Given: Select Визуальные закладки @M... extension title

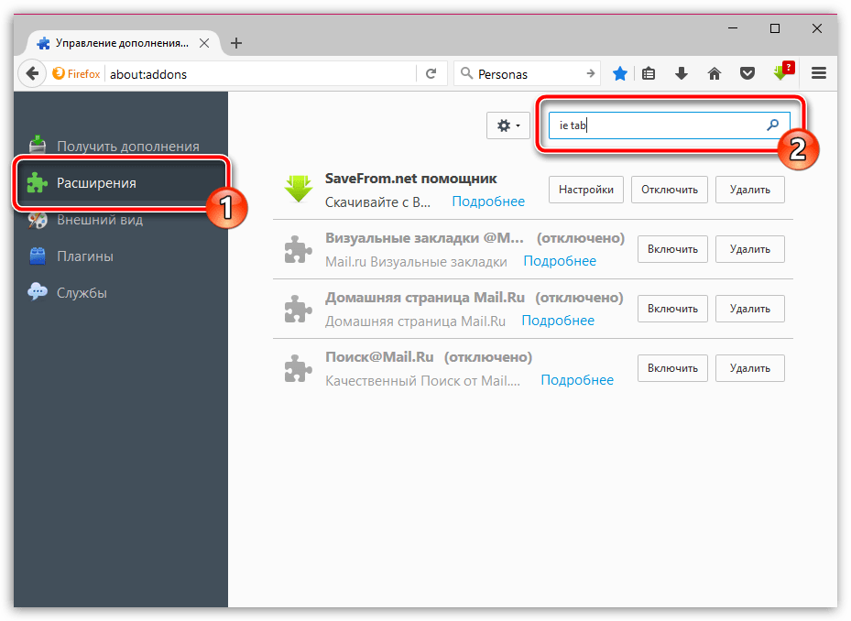Looking at the screenshot, I should tap(424, 238).
